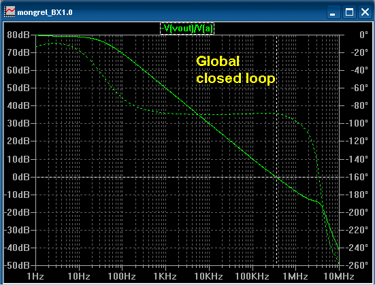Viewport: 375px width, 285px height.
Task: Click the 80dB left axis label
Action: [18, 35]
